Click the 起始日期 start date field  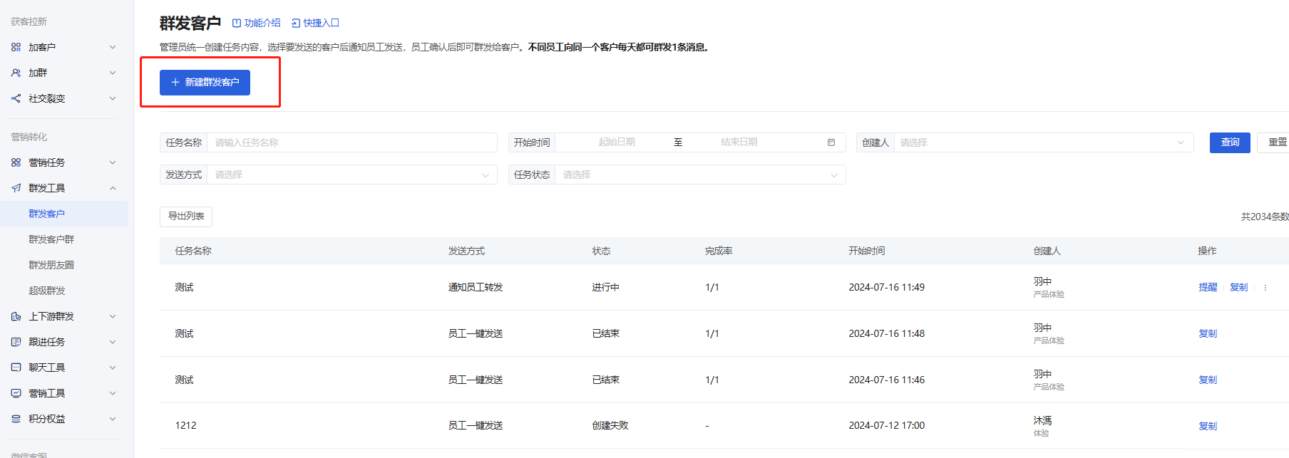coord(617,142)
